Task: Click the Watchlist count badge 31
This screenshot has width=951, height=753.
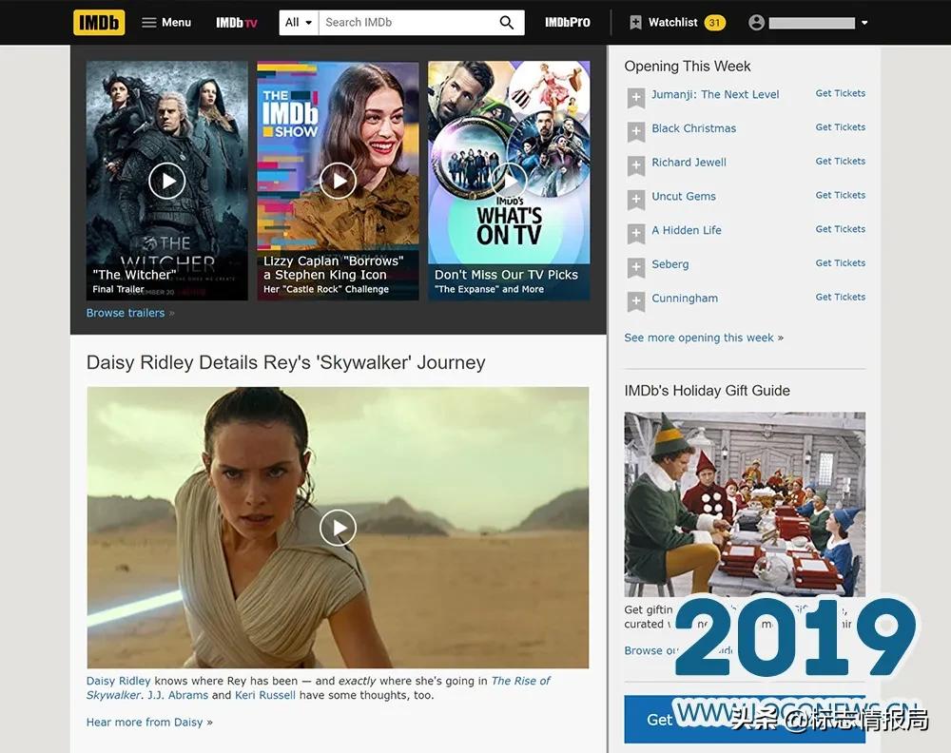Action: 714,23
